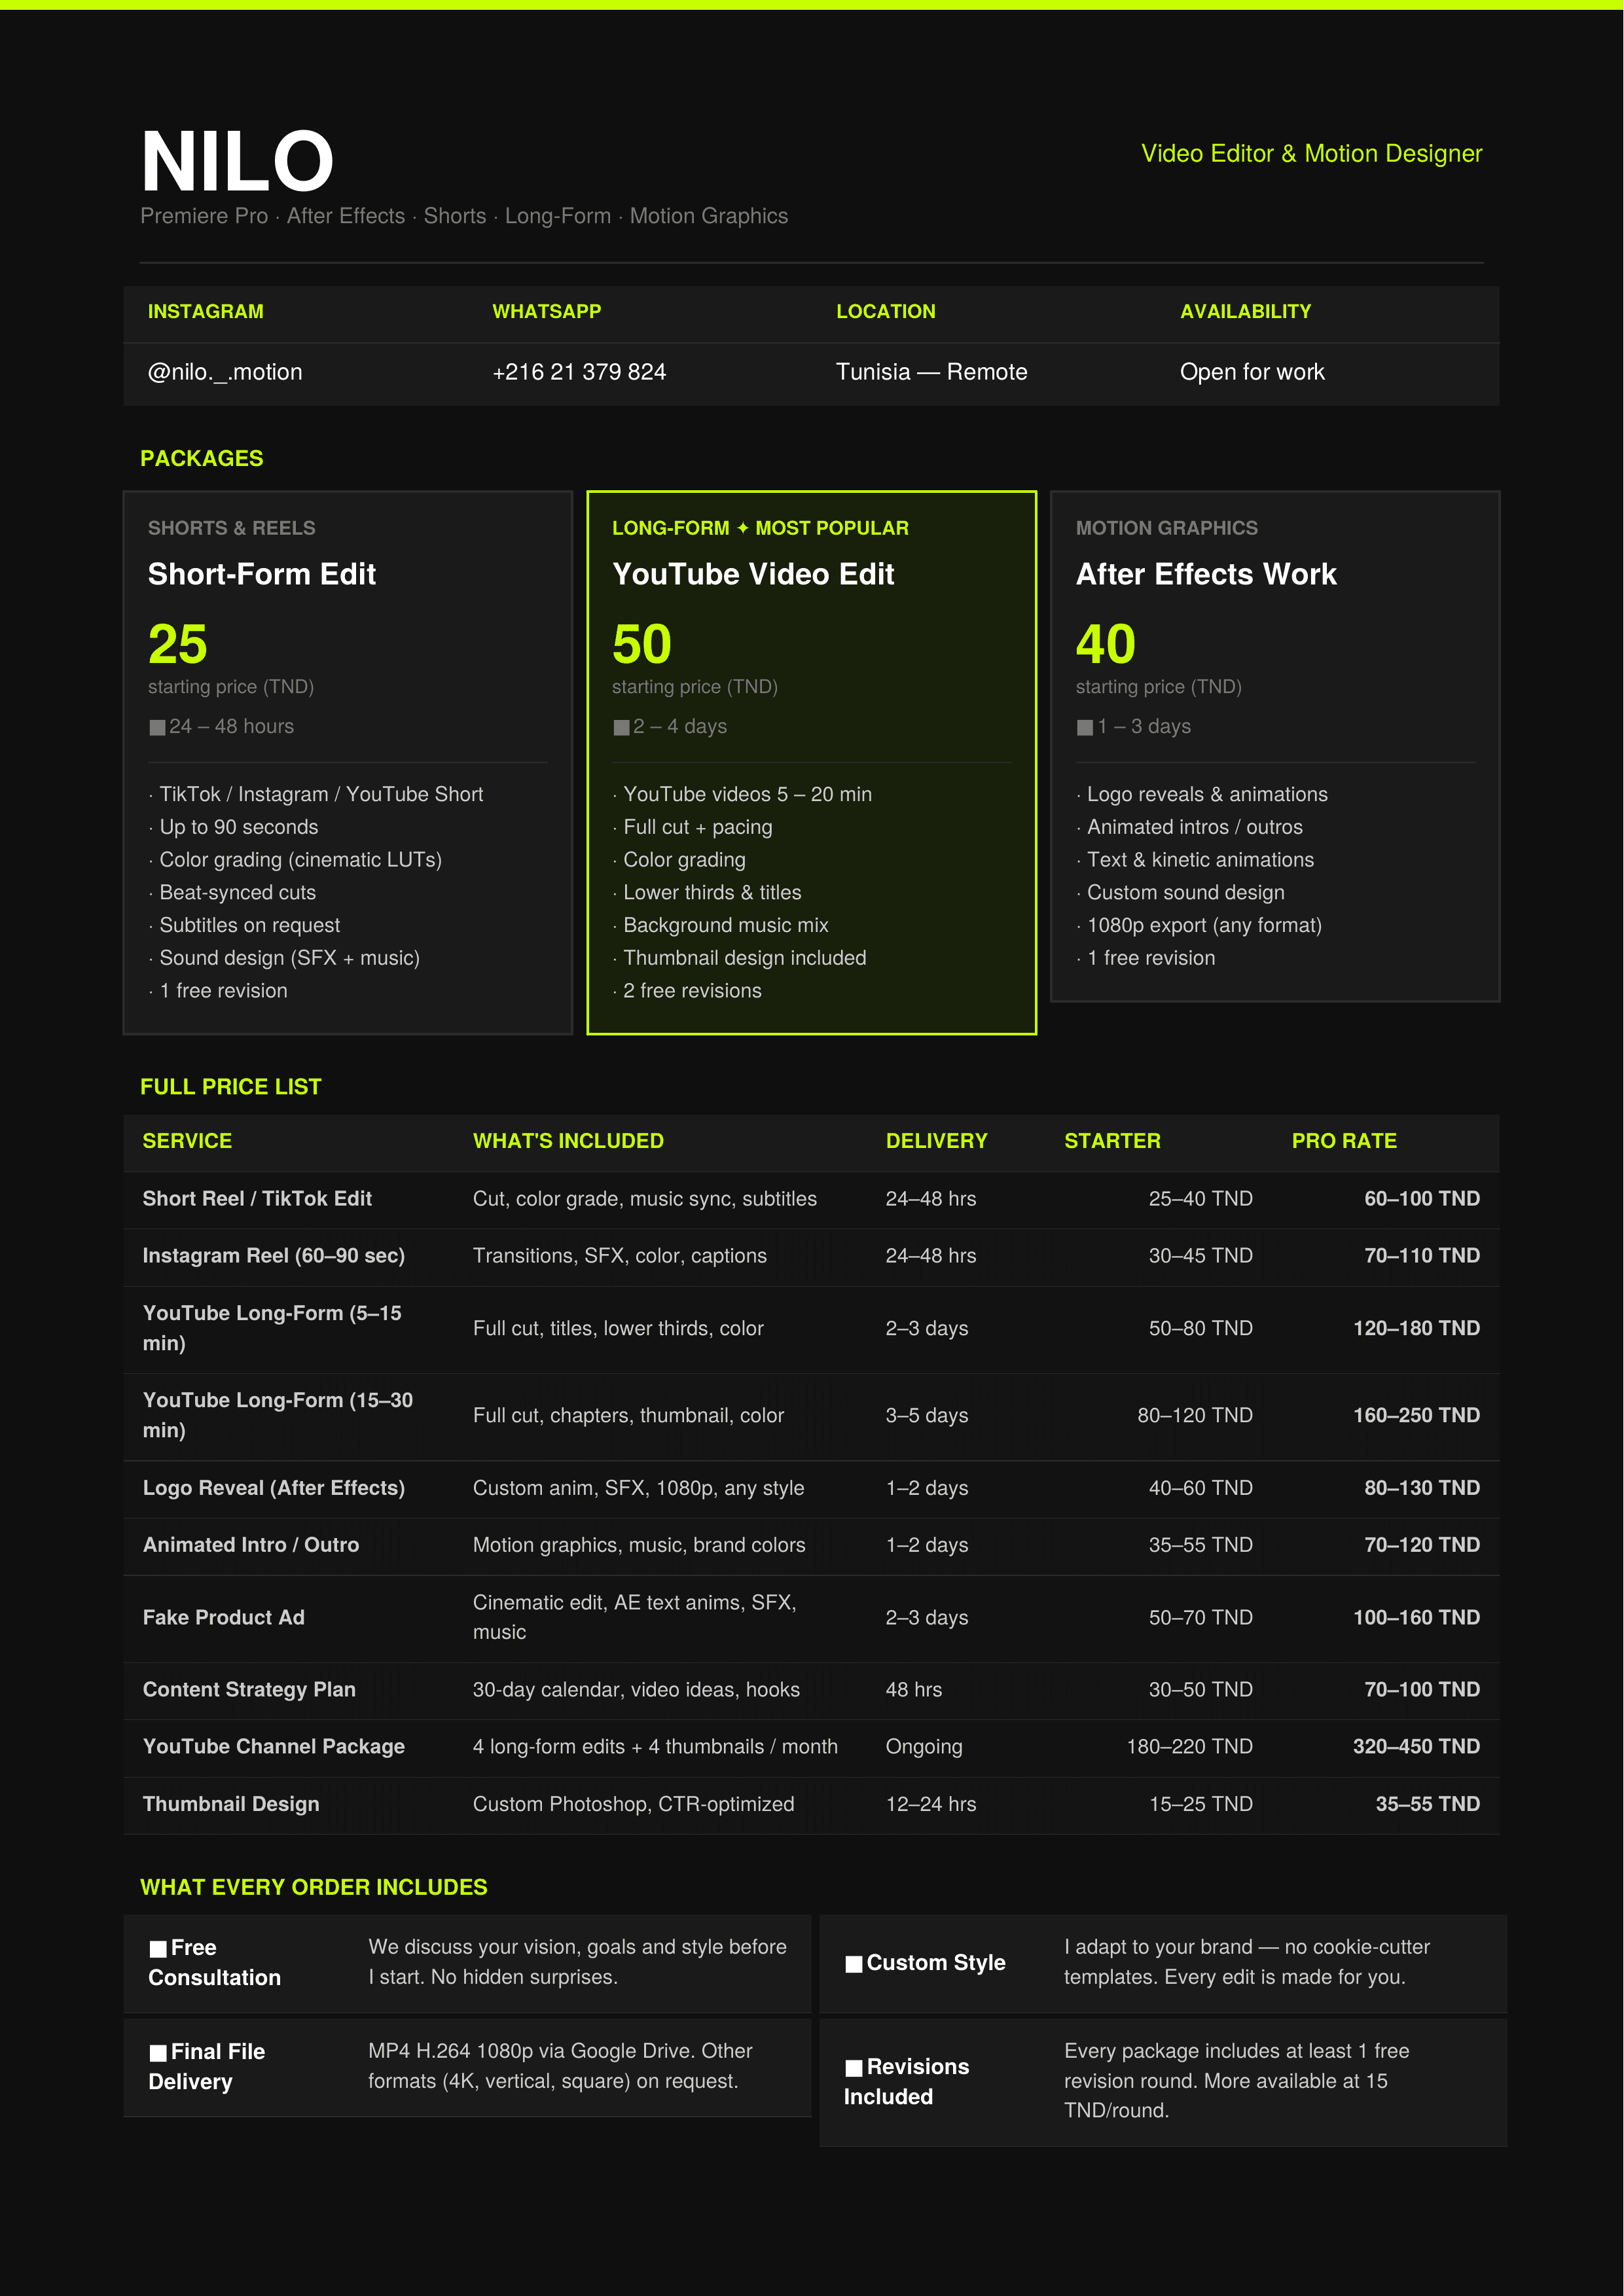Click the 15–25 TND starter price

tap(1200, 1805)
